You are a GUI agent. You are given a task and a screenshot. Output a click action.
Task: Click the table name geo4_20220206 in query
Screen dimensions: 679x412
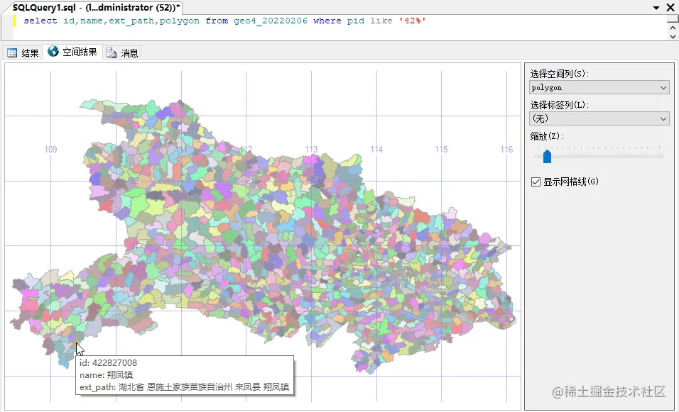[271, 21]
